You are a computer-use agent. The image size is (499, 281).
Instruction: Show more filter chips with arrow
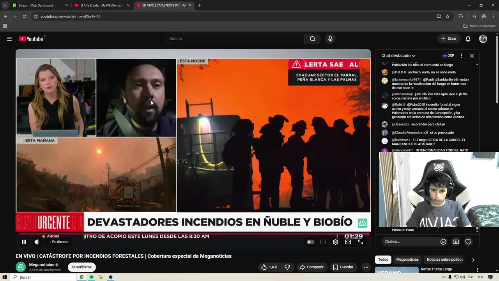pos(473,260)
